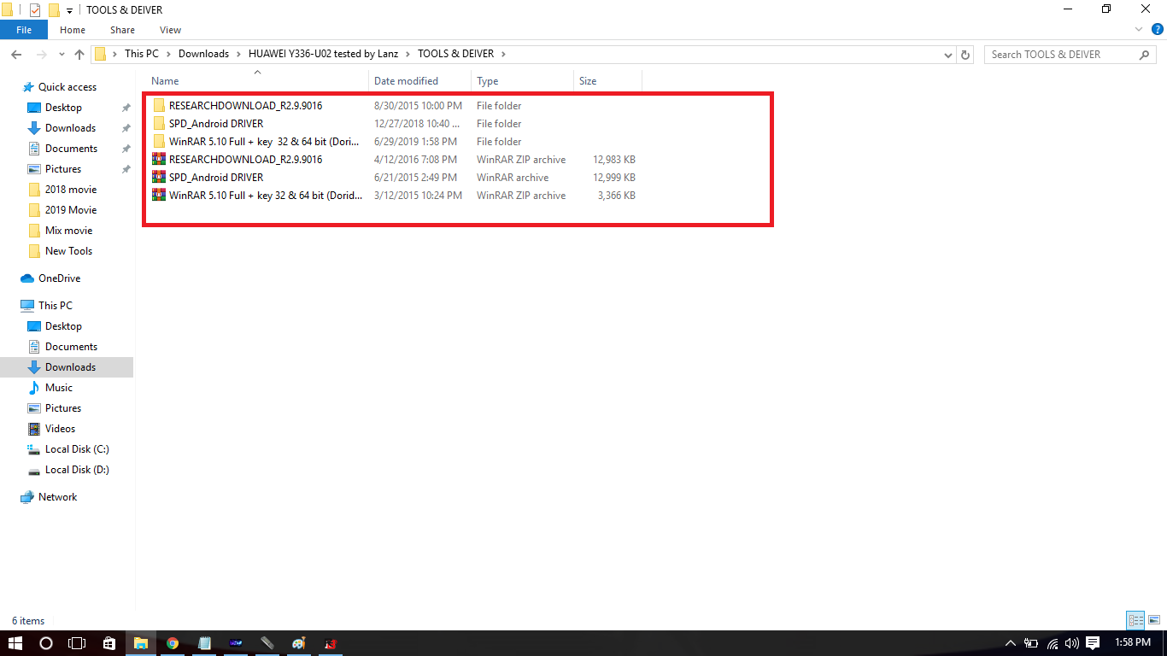
Task: Click the magnifier icon in the search box
Action: (x=1145, y=54)
